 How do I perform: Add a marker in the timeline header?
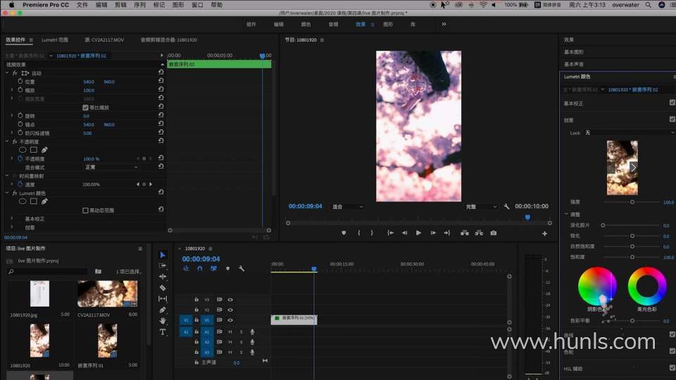(x=227, y=268)
